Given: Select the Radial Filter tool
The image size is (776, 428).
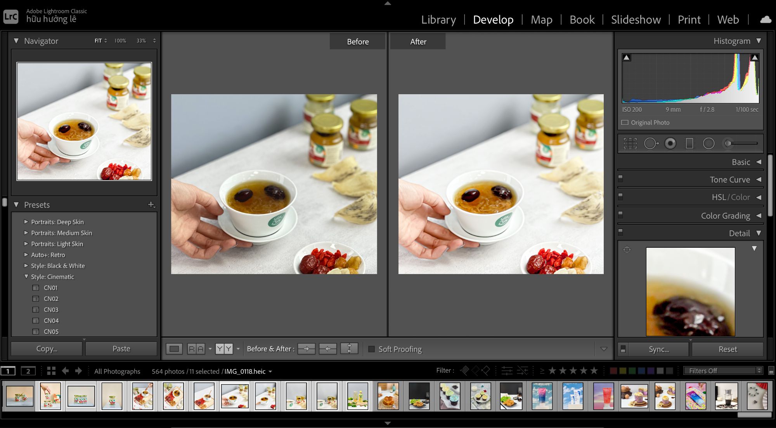Looking at the screenshot, I should pyautogui.click(x=708, y=143).
